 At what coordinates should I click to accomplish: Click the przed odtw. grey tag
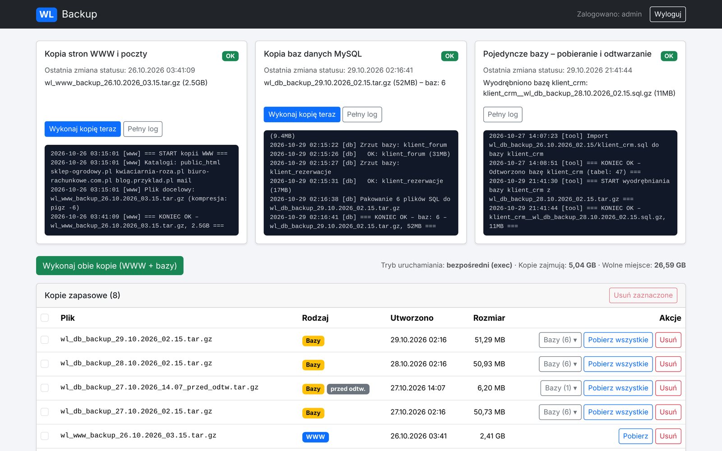348,389
